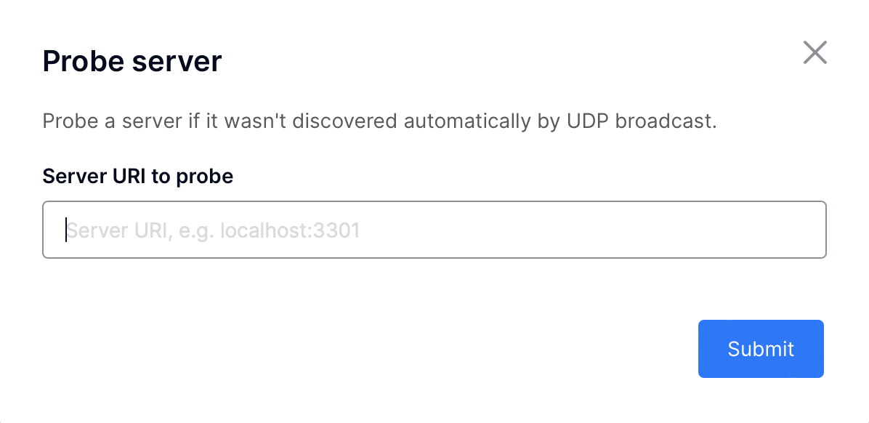Click the word 'Probe' in the title
Image resolution: width=869 pixels, height=423 pixels.
pyautogui.click(x=83, y=61)
